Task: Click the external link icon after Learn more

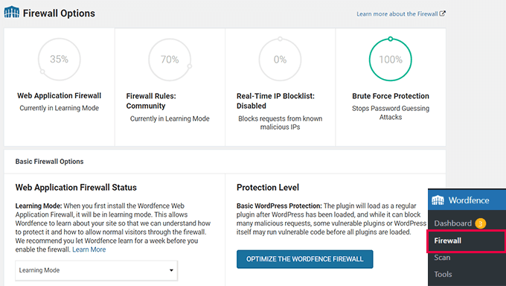Action: pos(443,13)
